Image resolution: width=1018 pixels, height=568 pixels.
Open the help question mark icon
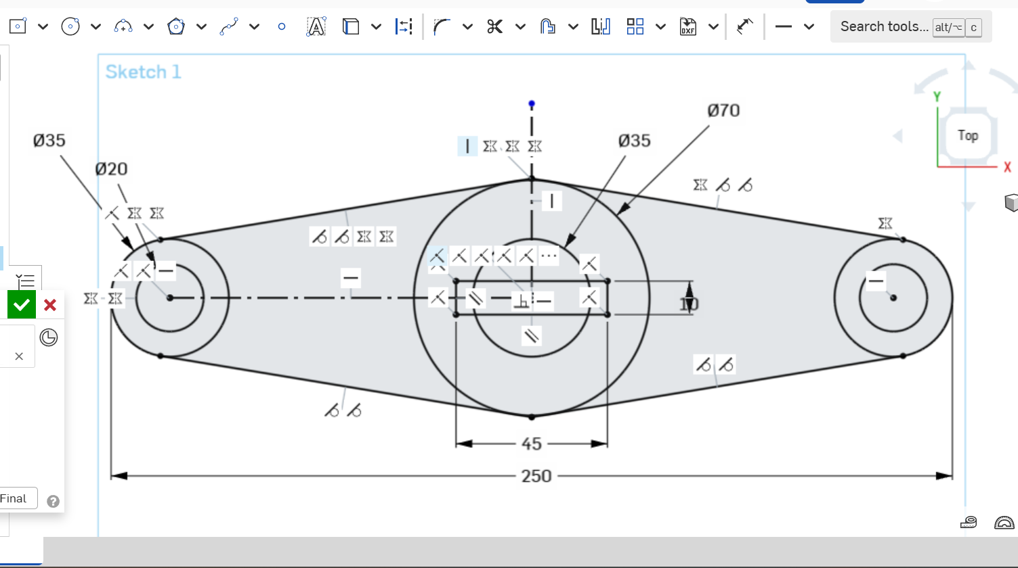click(54, 501)
